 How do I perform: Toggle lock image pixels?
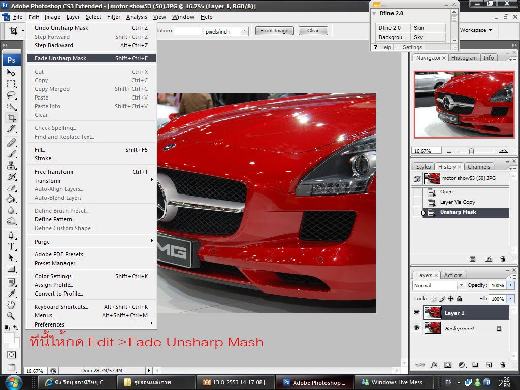[x=442, y=299]
